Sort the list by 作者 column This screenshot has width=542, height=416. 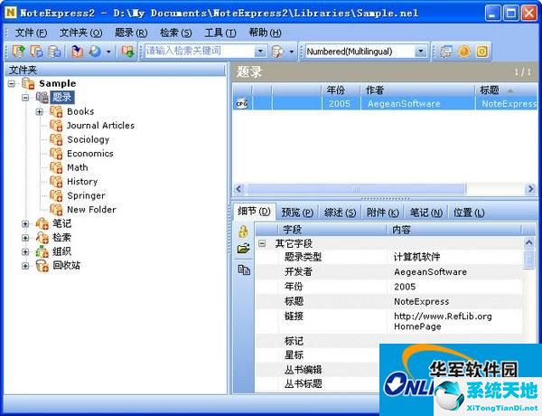tap(417, 90)
